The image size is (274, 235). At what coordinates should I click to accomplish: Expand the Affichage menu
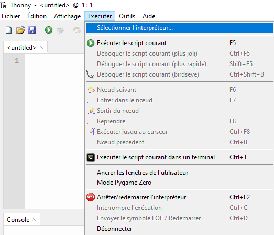coord(67,16)
